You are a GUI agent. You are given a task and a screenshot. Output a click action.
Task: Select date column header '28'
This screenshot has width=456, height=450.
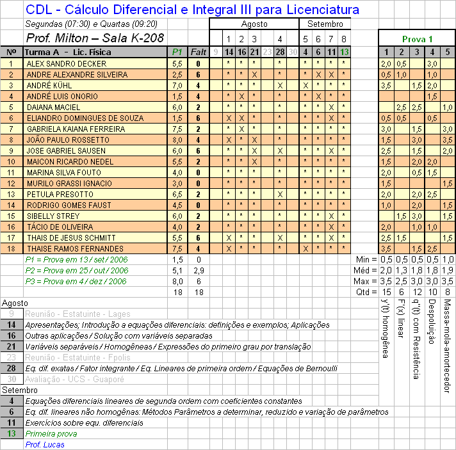point(280,52)
